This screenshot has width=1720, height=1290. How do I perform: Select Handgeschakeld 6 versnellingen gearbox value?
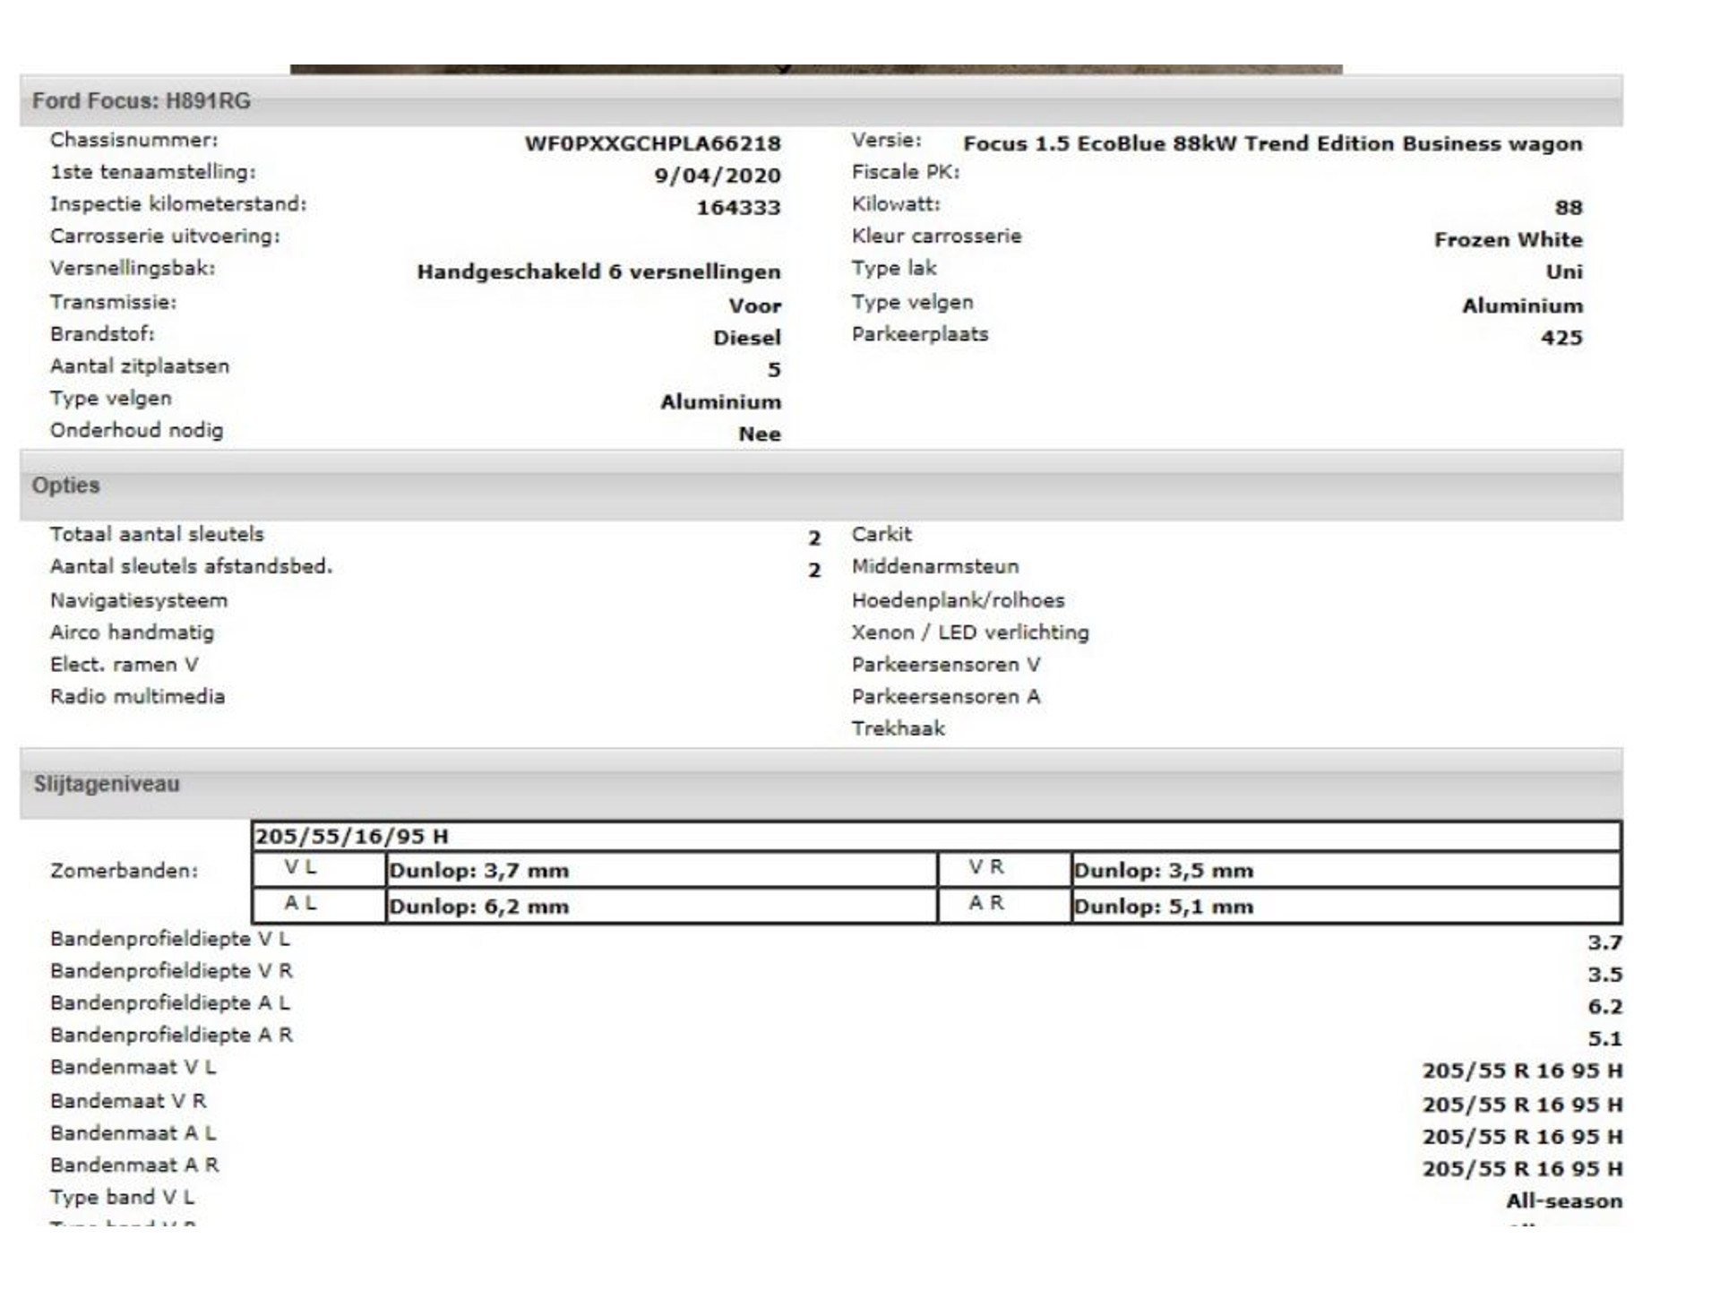(598, 272)
